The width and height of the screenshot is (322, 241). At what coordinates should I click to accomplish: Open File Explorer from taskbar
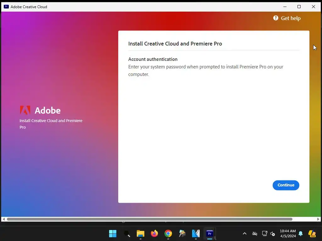(x=141, y=233)
